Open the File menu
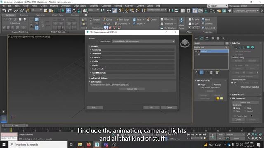 (x=3, y=6)
